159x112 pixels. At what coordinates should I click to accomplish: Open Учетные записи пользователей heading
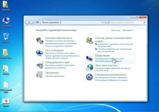point(113,39)
